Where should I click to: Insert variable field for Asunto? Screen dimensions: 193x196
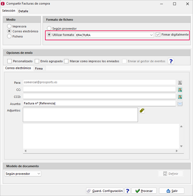180,104
